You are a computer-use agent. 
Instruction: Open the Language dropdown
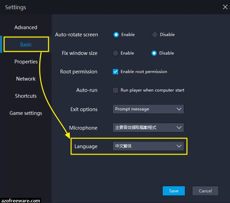click(x=148, y=146)
